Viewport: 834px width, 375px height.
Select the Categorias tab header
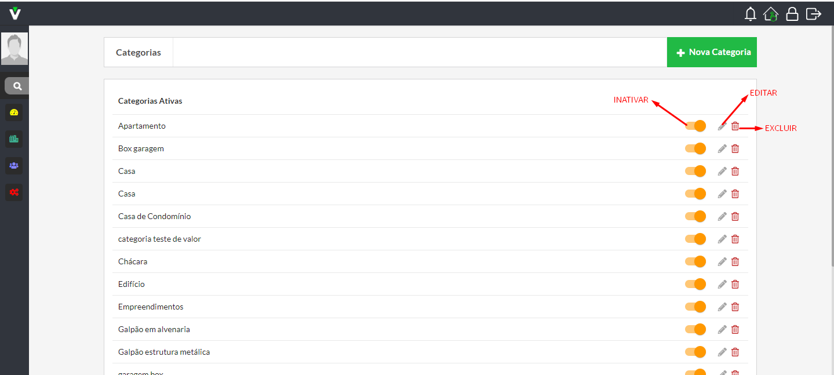[x=139, y=53]
